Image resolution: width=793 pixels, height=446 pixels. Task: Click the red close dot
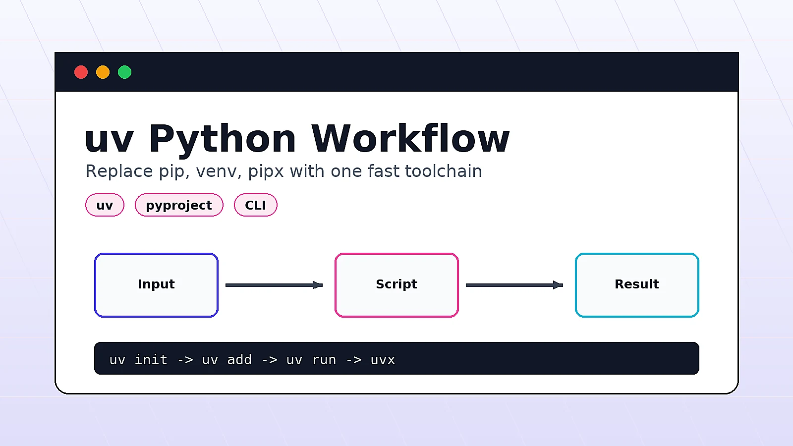click(81, 72)
